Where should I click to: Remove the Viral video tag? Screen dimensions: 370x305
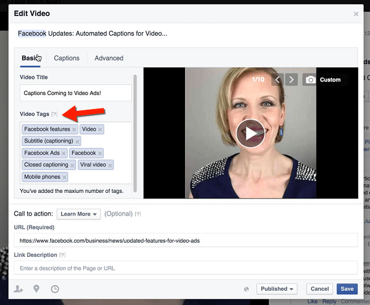(110, 165)
